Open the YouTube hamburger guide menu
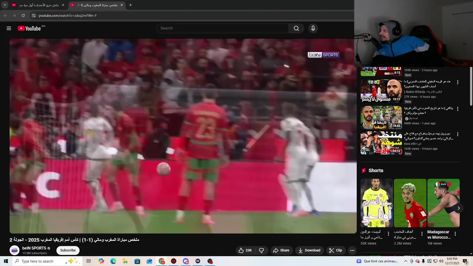The width and height of the screenshot is (473, 266). pyautogui.click(x=9, y=28)
